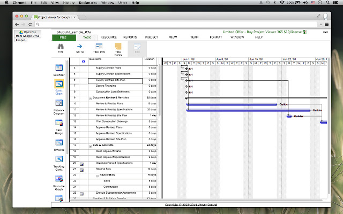
Task: Open the PROJECT tab
Action: [x=151, y=37]
